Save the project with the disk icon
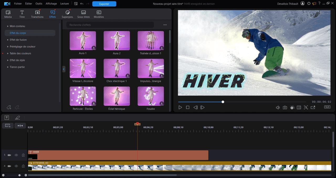Image resolution: width=336 pixels, height=178 pixels. point(76,4)
